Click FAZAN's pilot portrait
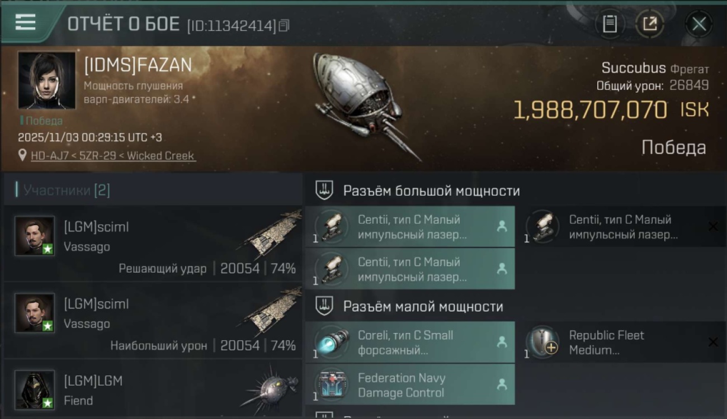Image resolution: width=727 pixels, height=419 pixels. [x=47, y=80]
